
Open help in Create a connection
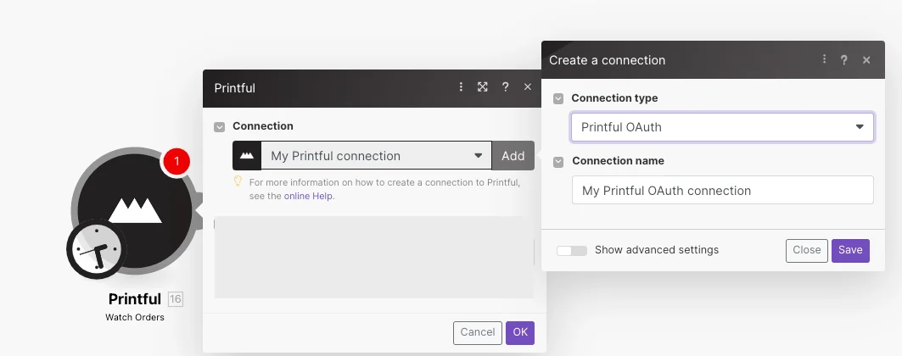[x=844, y=59]
